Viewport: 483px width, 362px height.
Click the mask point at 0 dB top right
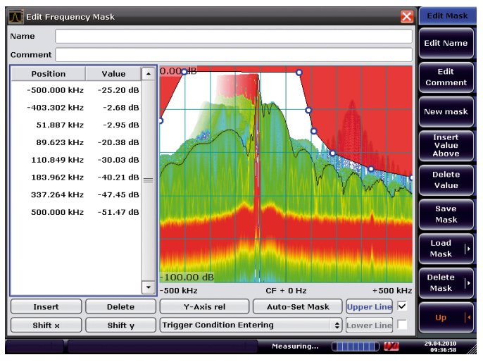coord(299,73)
